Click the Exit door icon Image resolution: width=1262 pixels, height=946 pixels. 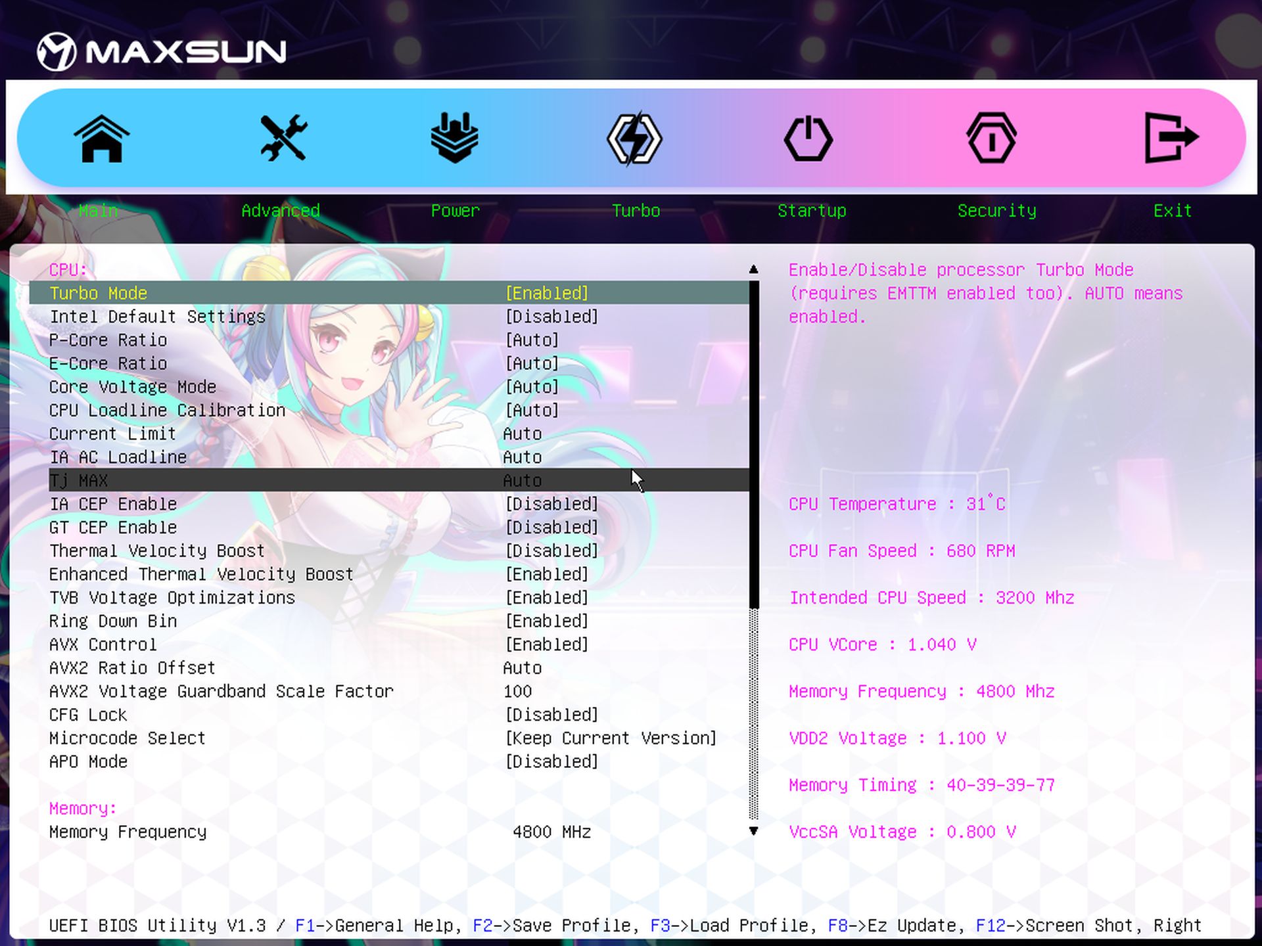1171,139
